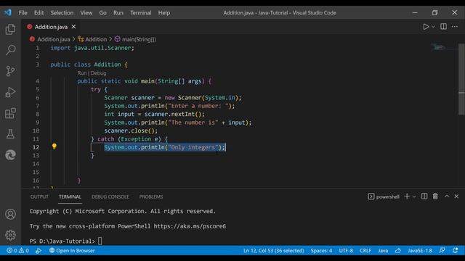465x261 pixels.
Task: Open the Run and Debug view
Action: click(10, 92)
